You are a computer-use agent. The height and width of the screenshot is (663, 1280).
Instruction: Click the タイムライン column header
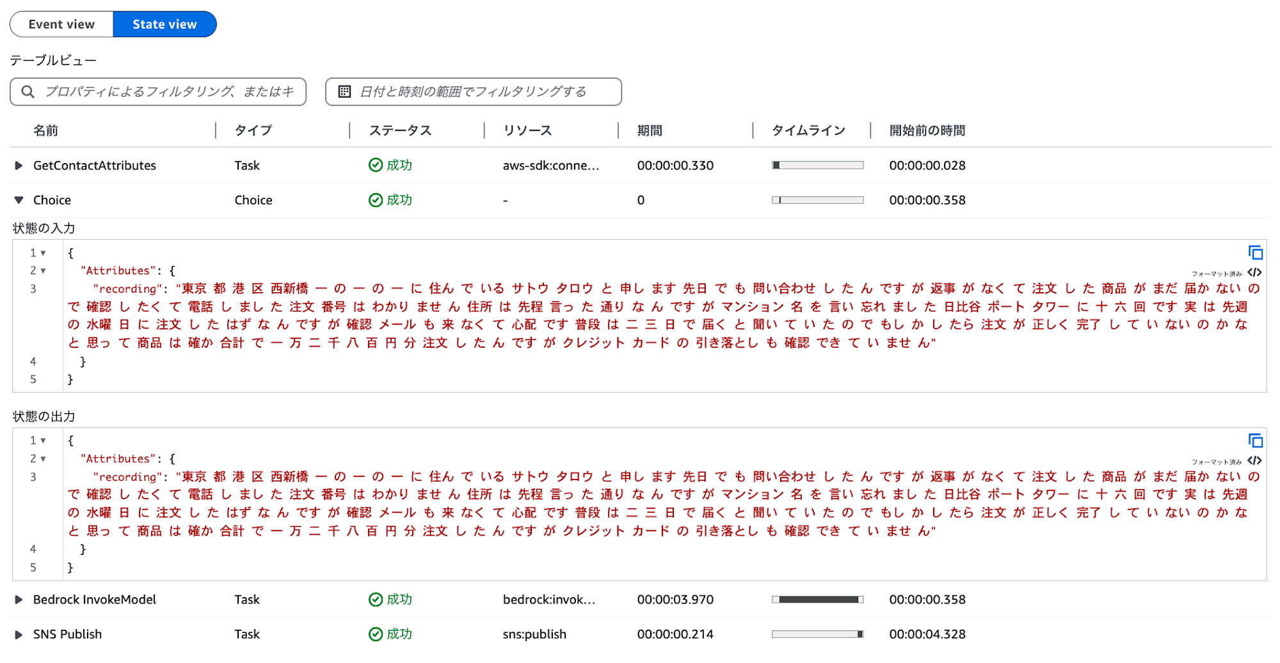(808, 130)
